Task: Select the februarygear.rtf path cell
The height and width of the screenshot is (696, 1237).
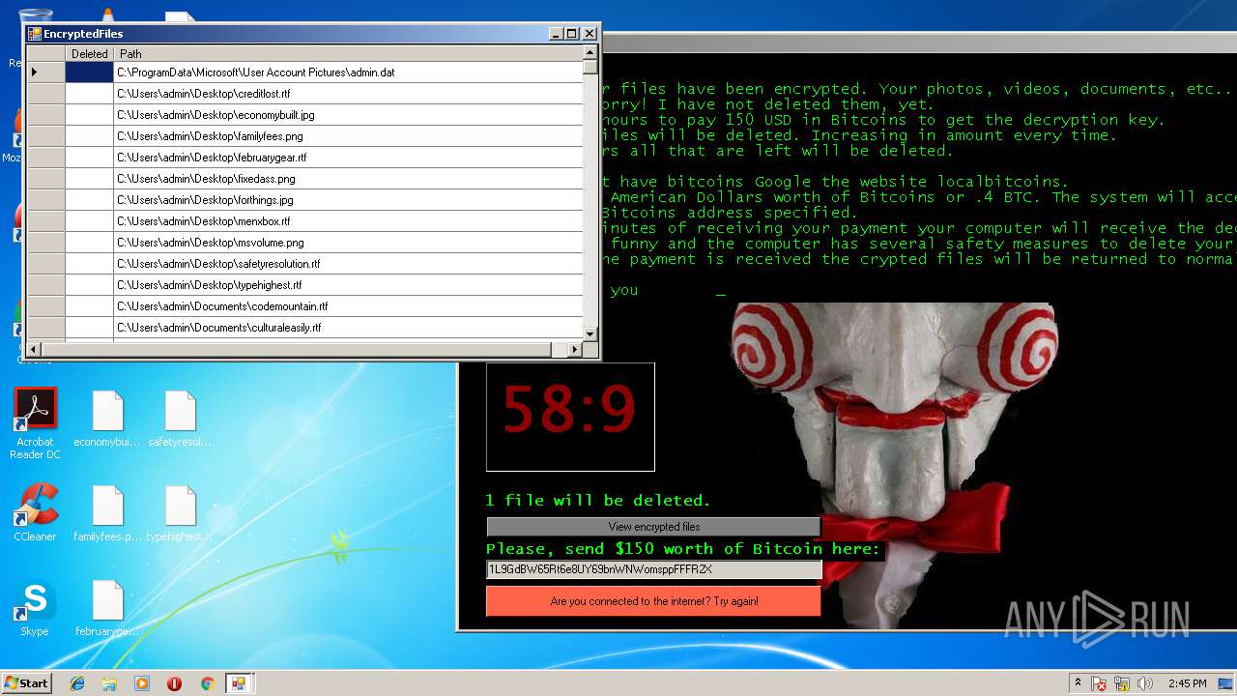Action: pos(348,158)
